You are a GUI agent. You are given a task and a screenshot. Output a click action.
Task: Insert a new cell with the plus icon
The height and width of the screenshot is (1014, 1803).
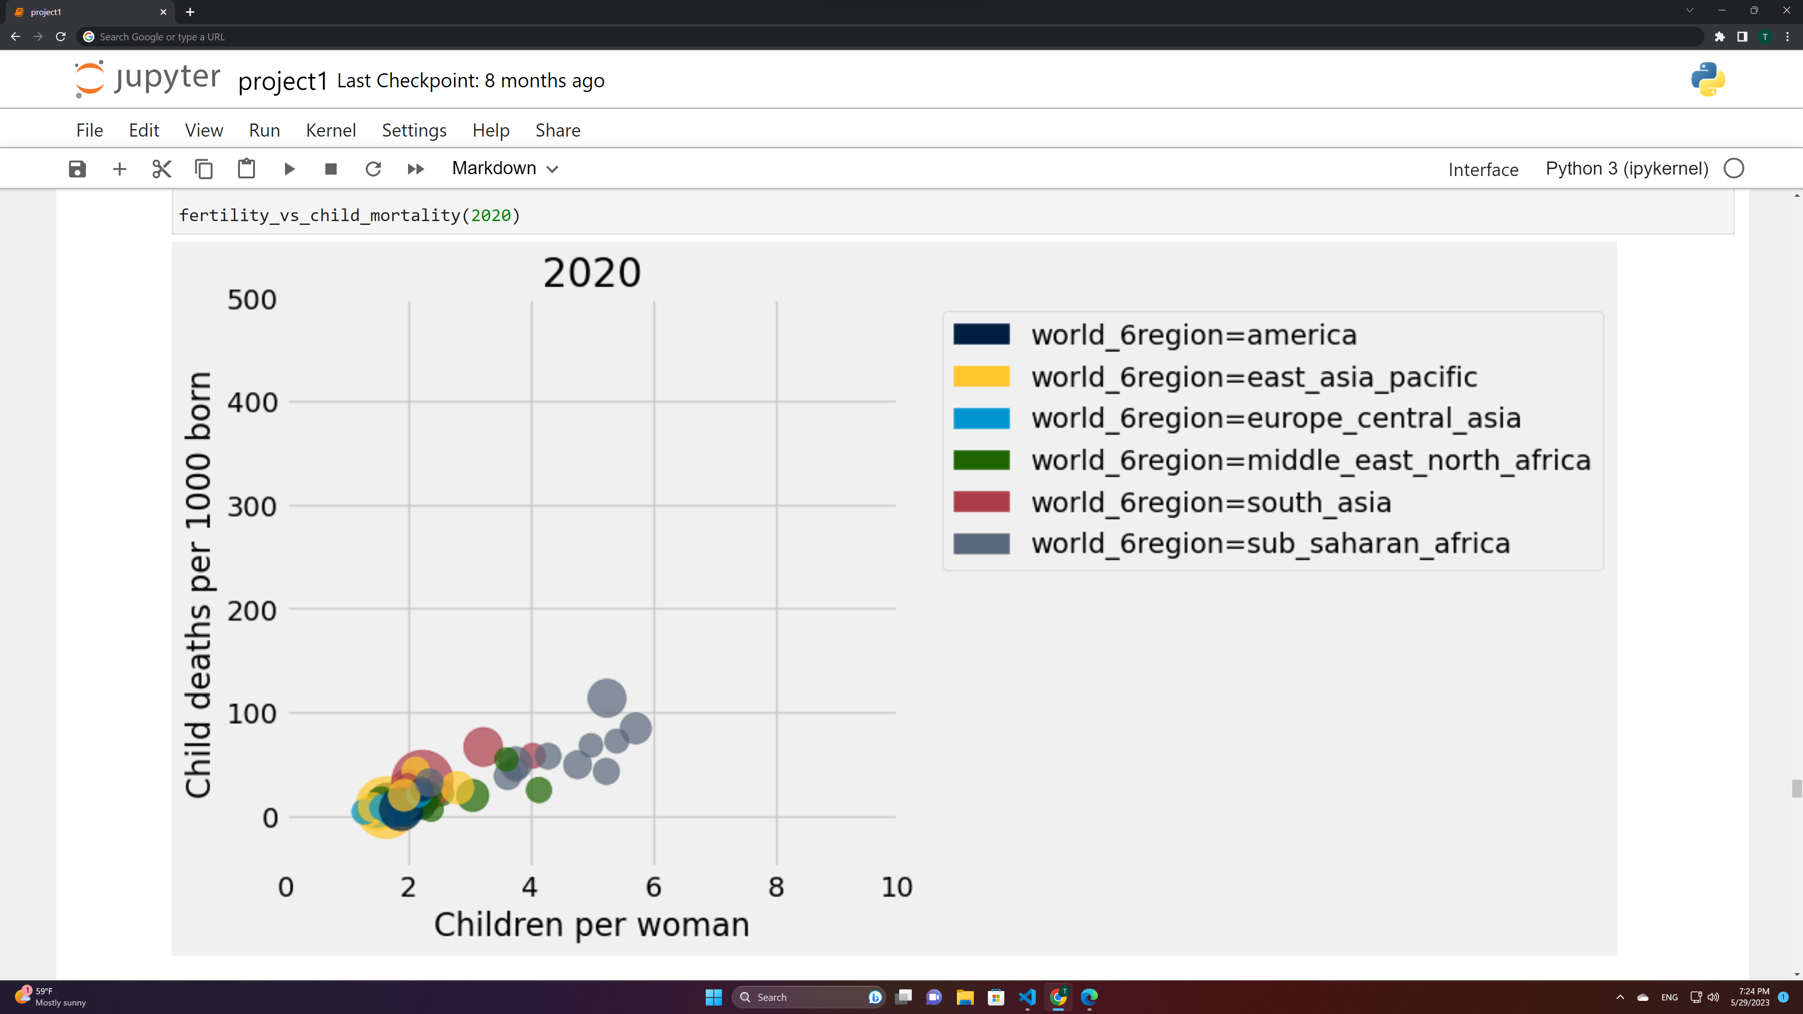tap(120, 169)
